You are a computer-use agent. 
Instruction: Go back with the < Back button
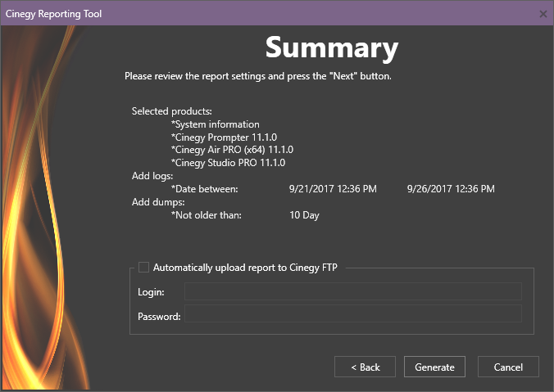click(x=365, y=367)
